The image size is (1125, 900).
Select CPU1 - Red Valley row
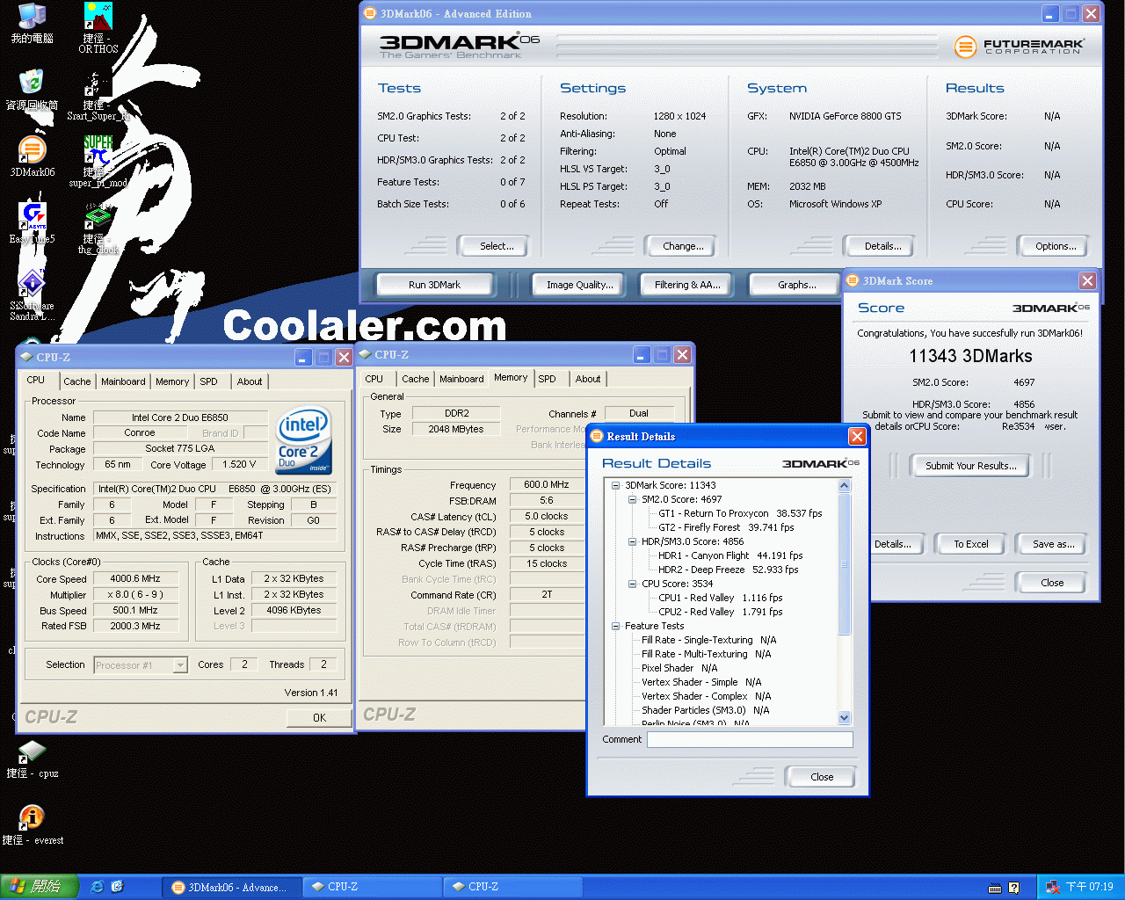(x=720, y=599)
